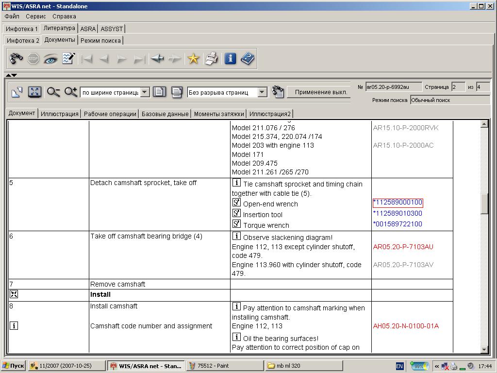
Task: Open the 'Сервис' menu
Action: [36, 16]
